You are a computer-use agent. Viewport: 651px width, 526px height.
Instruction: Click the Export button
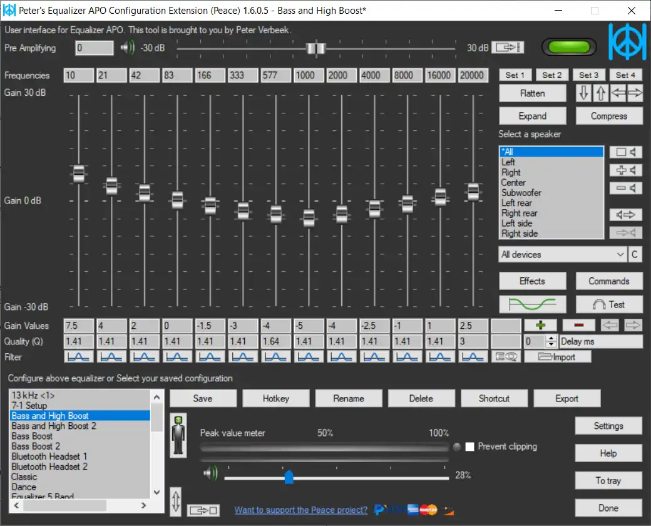click(566, 398)
